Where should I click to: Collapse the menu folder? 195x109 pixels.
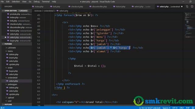pos(6,51)
